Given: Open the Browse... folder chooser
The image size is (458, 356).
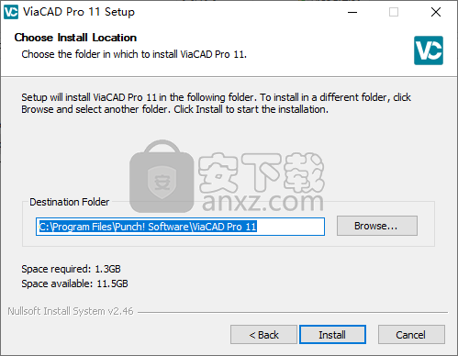Looking at the screenshot, I should pos(377,226).
